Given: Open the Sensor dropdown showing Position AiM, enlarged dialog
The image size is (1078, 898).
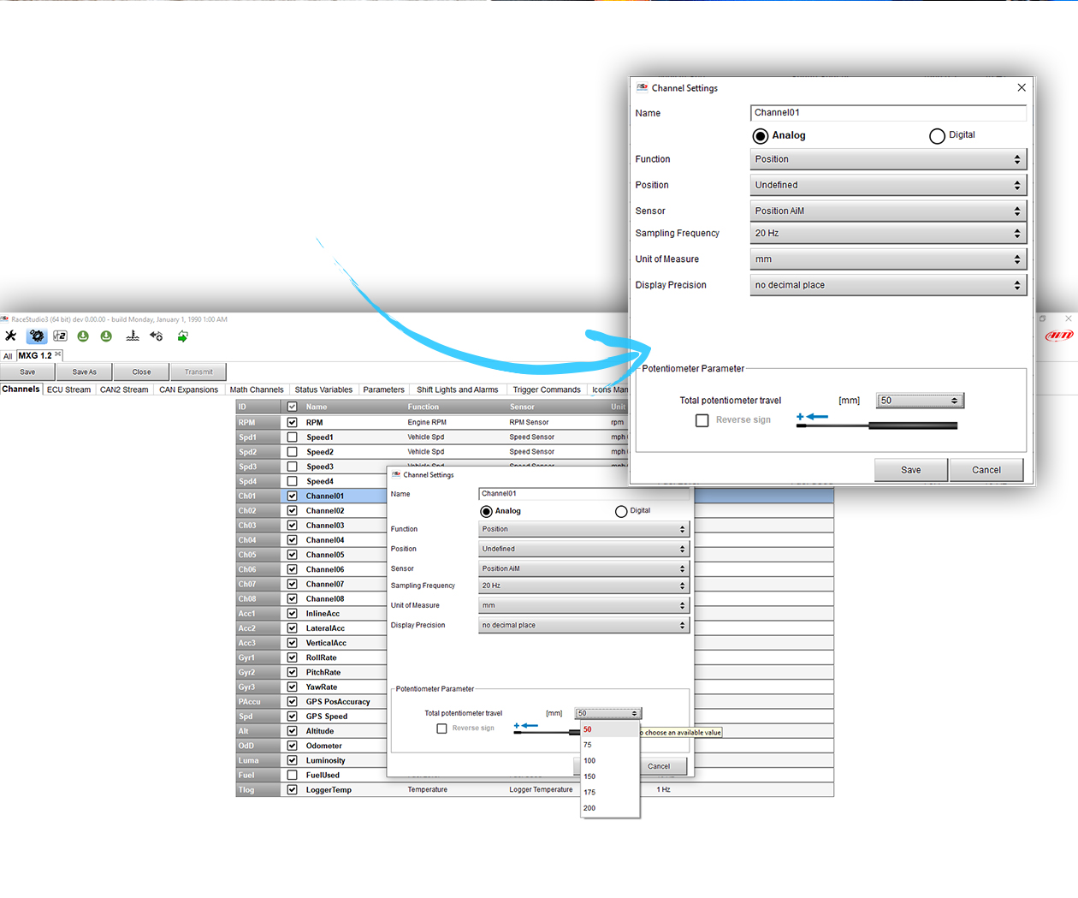Looking at the screenshot, I should pos(888,211).
